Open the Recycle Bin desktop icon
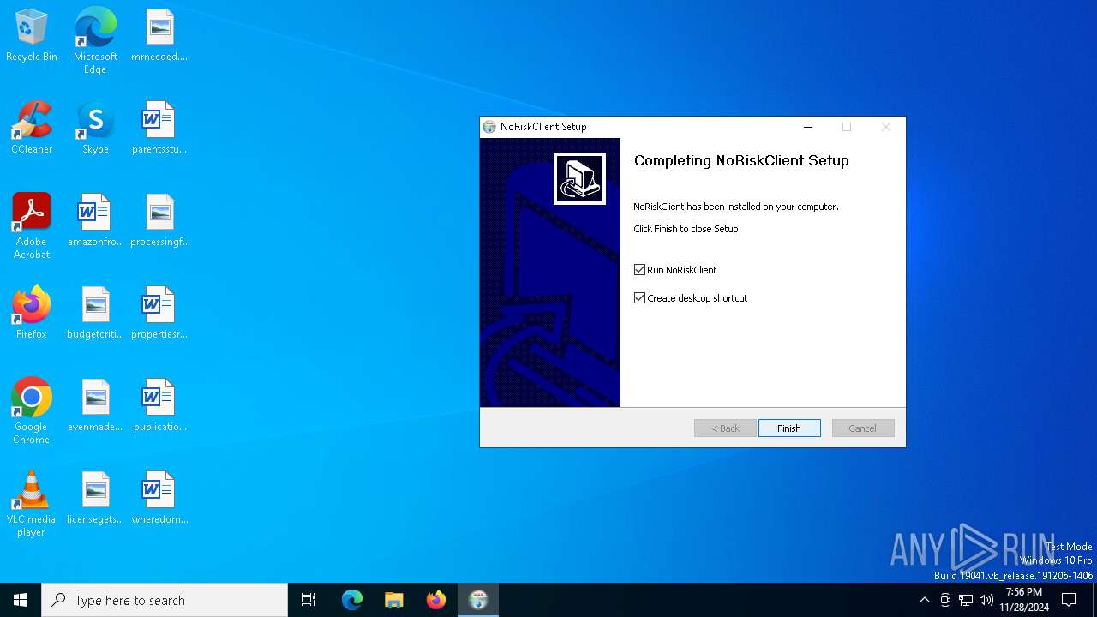The height and width of the screenshot is (617, 1097). click(x=32, y=36)
